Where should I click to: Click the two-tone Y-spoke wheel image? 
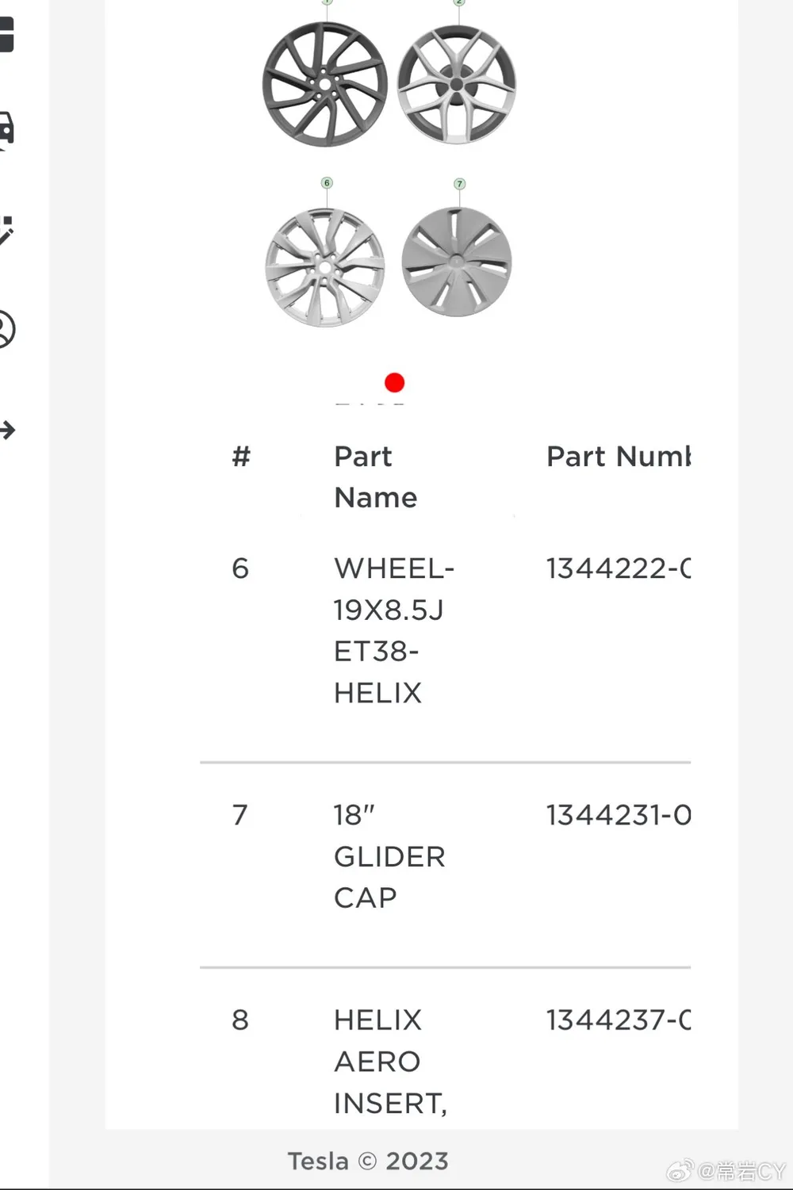(457, 85)
